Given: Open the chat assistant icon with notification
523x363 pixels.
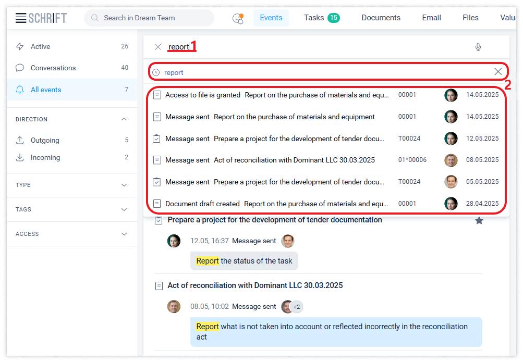Looking at the screenshot, I should [238, 18].
